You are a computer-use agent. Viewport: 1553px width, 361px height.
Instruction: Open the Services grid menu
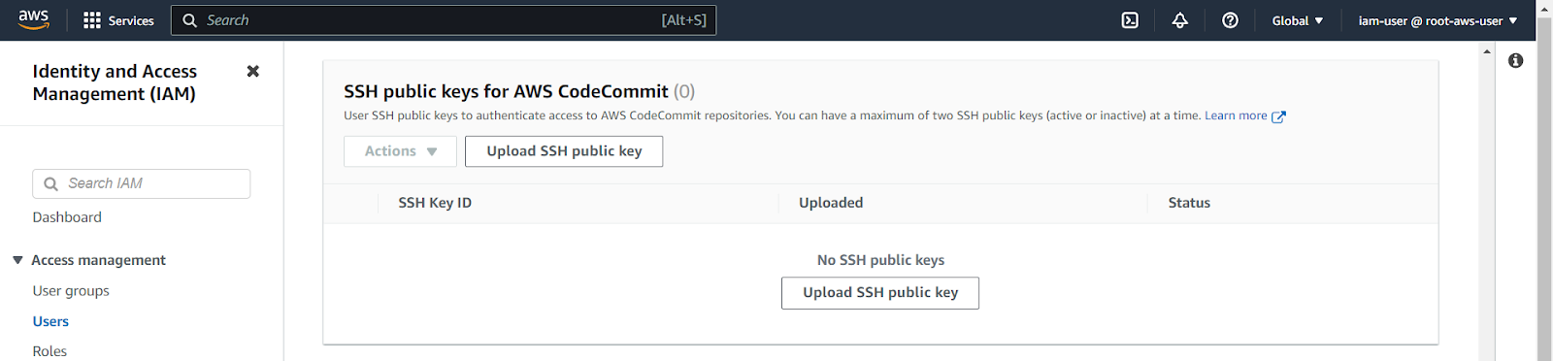tap(118, 20)
